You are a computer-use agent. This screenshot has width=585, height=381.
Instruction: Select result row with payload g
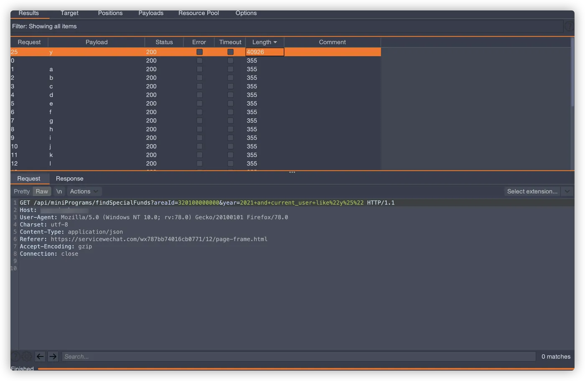[196, 120]
